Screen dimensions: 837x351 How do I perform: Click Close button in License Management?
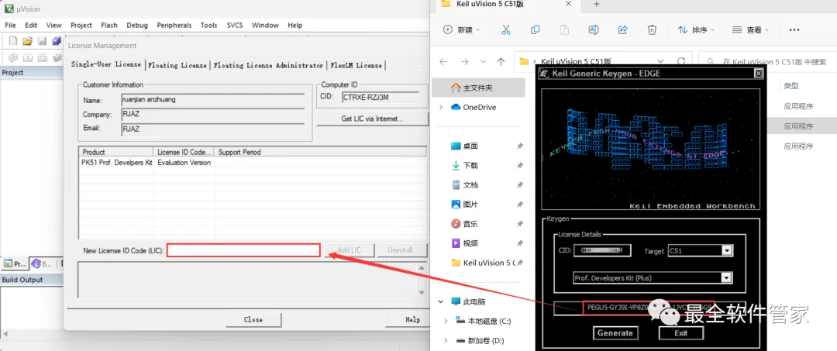point(253,319)
